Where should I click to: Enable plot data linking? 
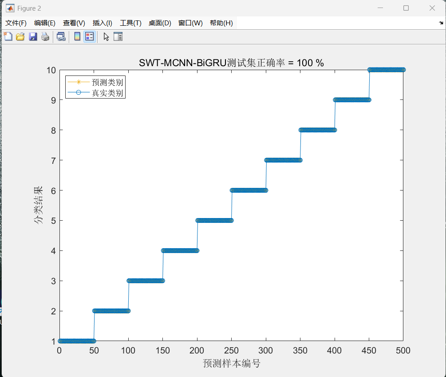61,36
